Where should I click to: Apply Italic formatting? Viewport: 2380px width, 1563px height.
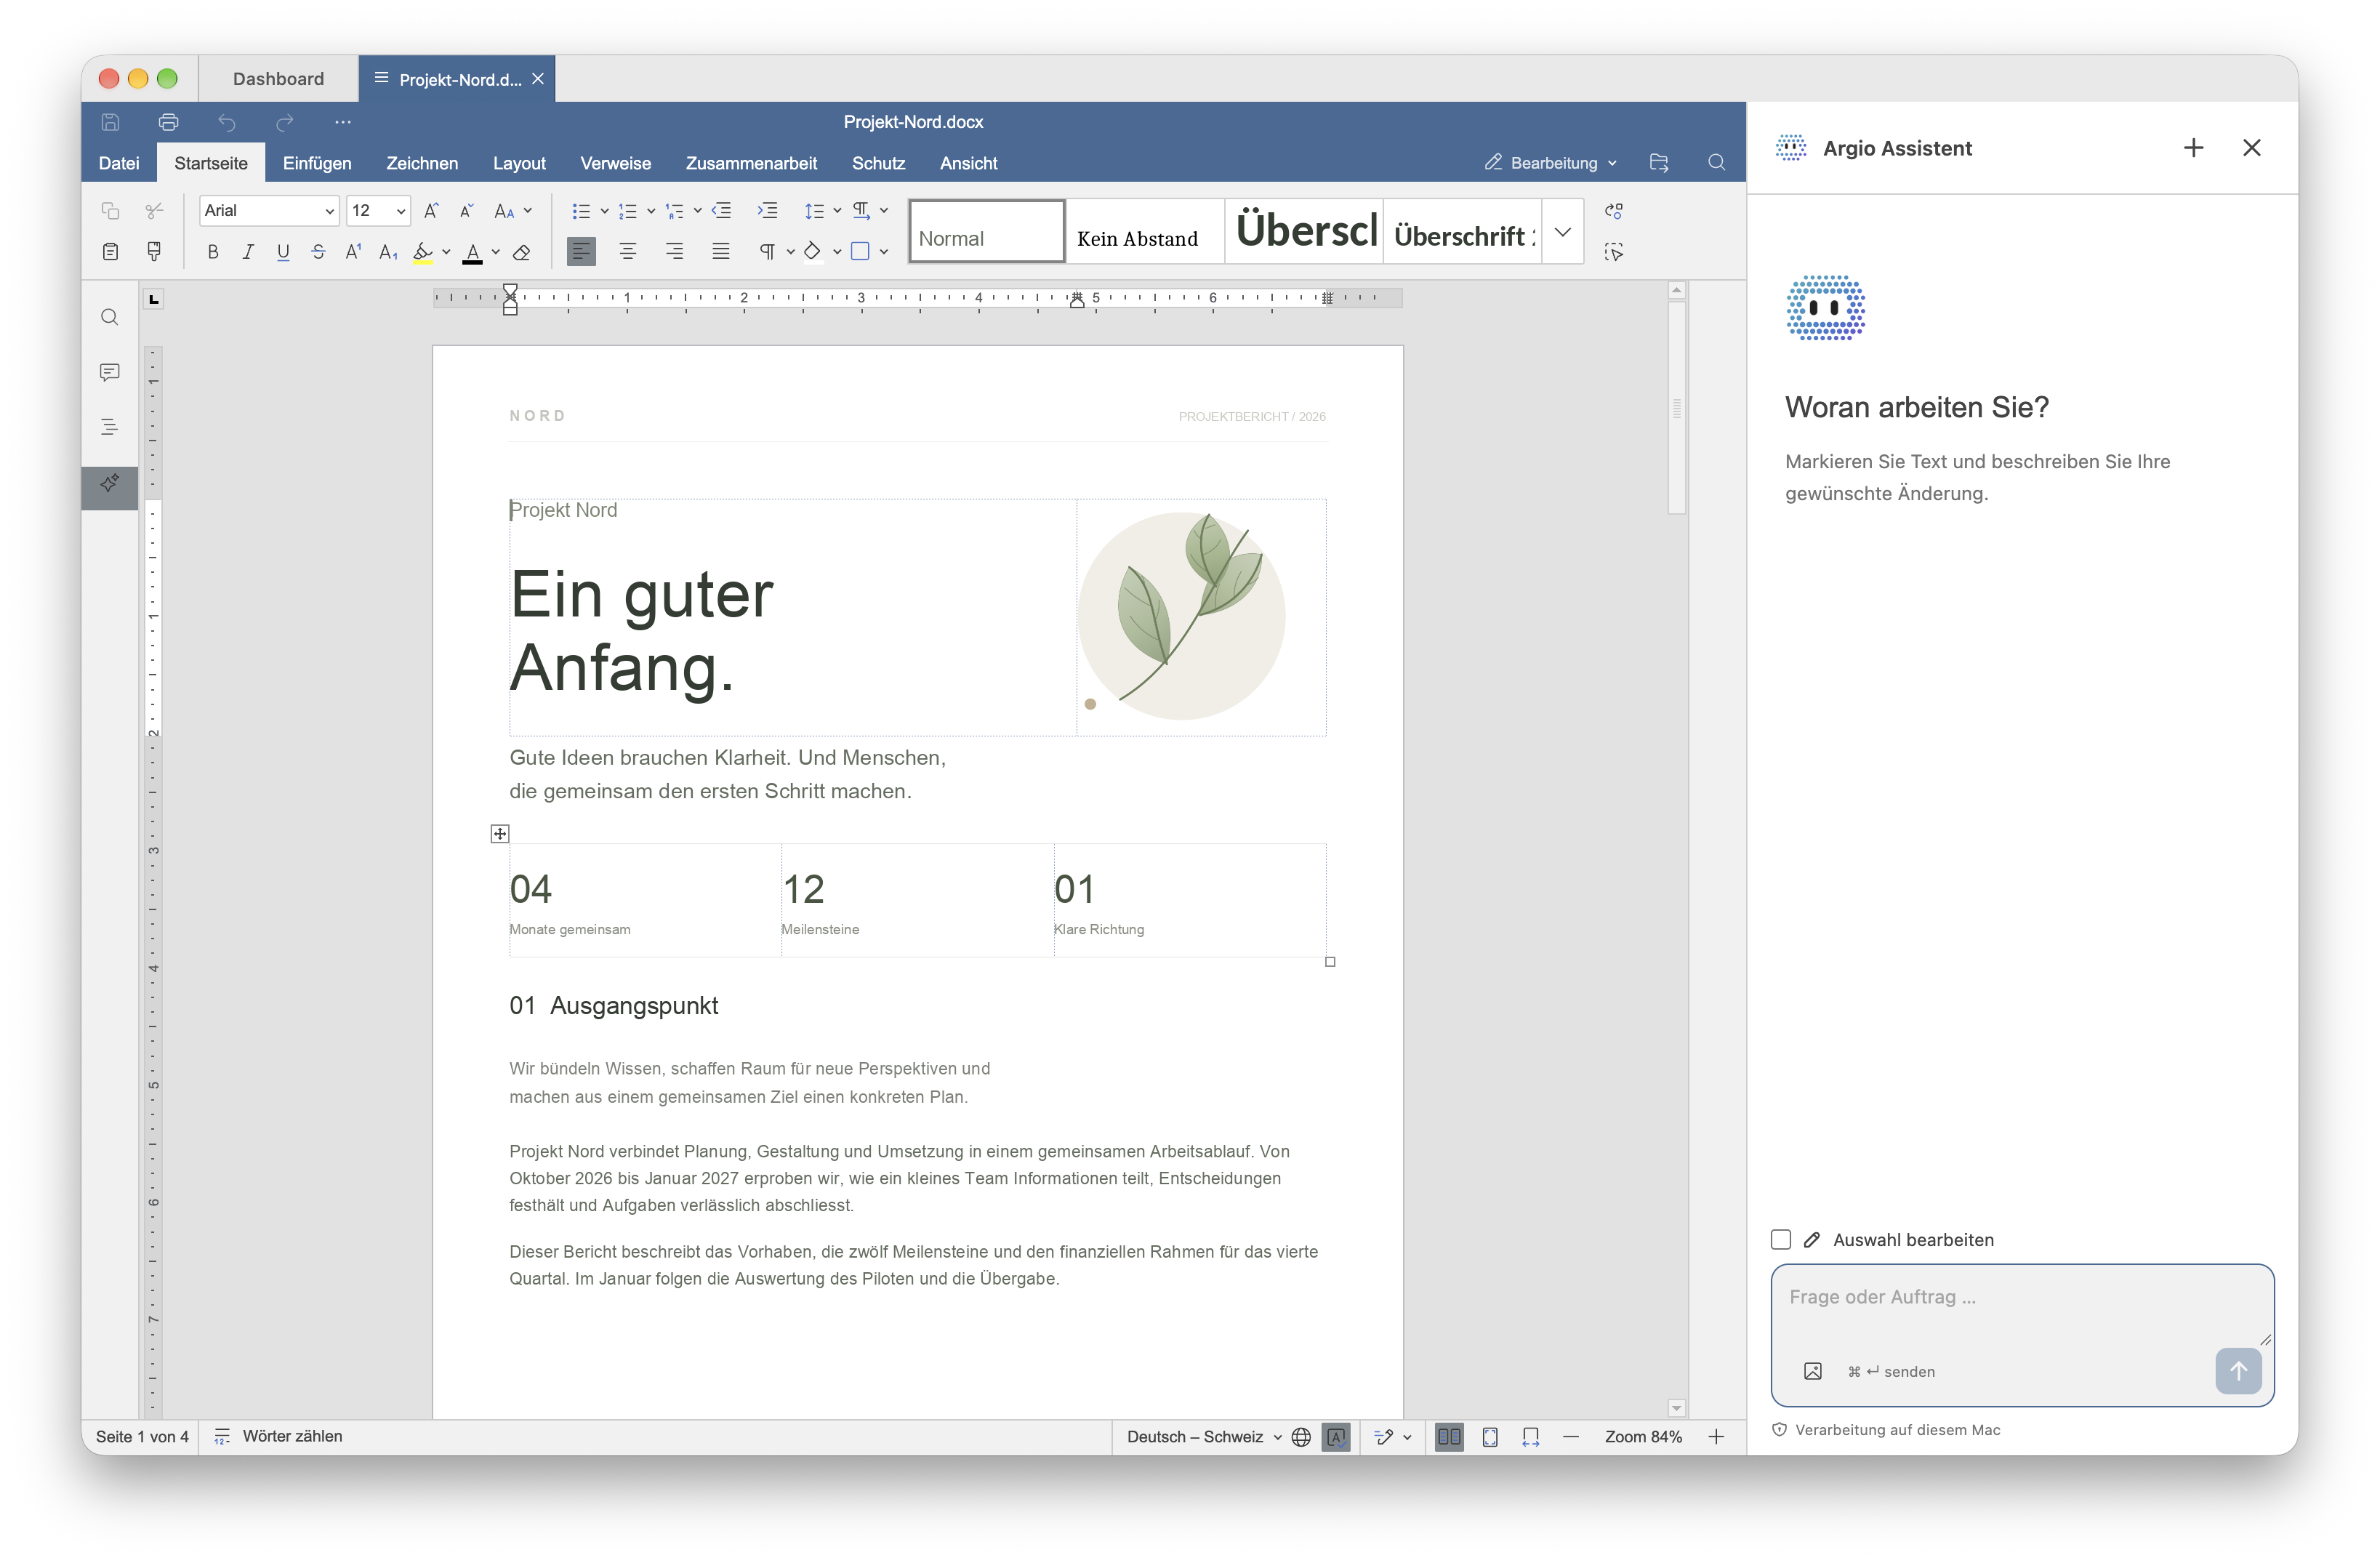248,252
